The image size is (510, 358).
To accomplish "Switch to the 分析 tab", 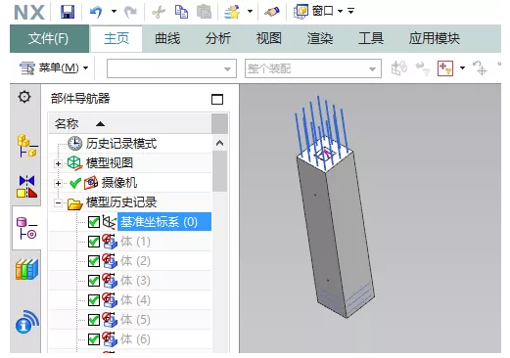I will (x=218, y=39).
